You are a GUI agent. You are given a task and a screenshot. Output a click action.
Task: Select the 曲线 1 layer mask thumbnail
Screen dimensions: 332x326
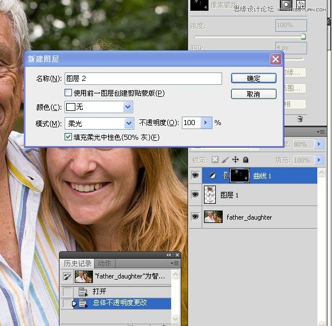(x=240, y=175)
